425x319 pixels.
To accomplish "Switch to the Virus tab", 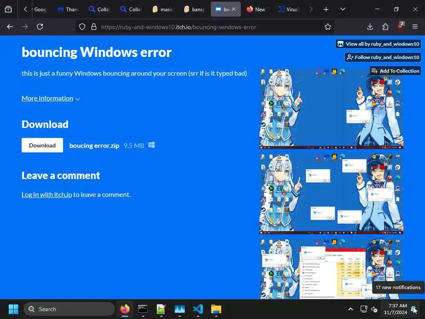I will pos(288,9).
